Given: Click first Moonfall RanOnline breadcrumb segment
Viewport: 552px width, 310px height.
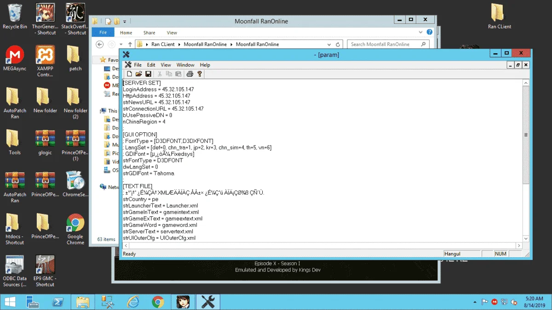Looking at the screenshot, I should pyautogui.click(x=205, y=45).
